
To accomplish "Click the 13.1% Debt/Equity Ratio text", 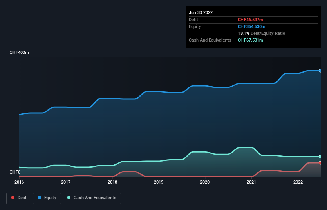I will tap(261, 33).
